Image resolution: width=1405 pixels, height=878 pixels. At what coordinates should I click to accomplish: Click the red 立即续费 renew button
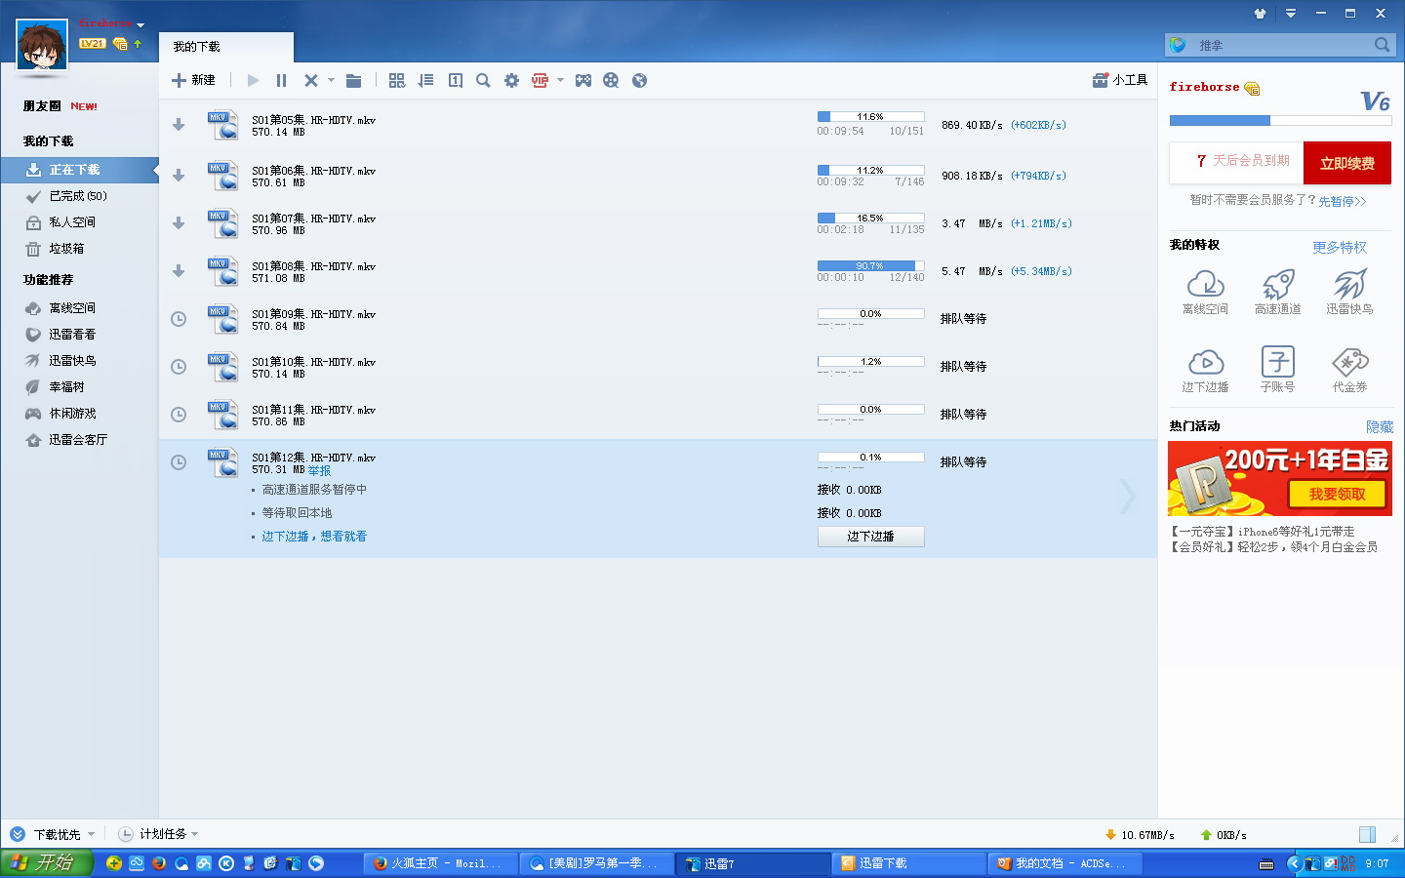pos(1346,163)
